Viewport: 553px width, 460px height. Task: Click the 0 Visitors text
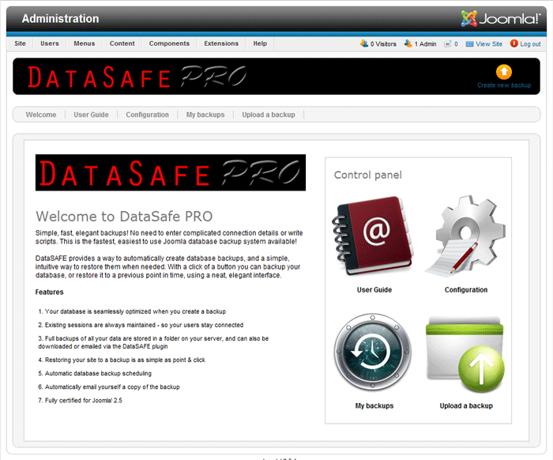tap(383, 44)
